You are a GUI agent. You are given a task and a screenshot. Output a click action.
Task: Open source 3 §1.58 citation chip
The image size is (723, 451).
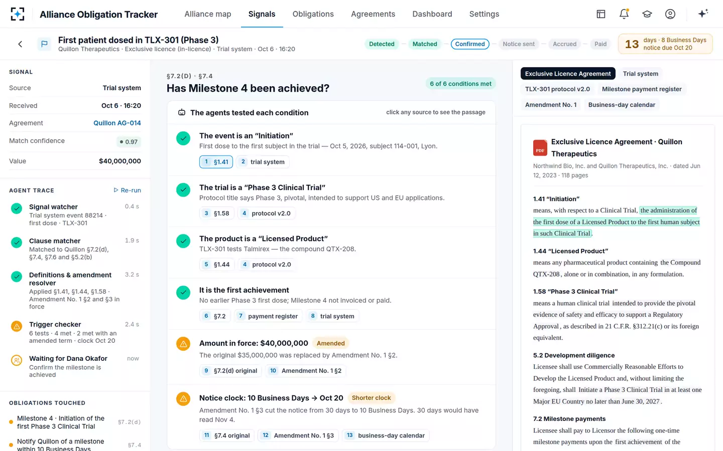pos(216,213)
